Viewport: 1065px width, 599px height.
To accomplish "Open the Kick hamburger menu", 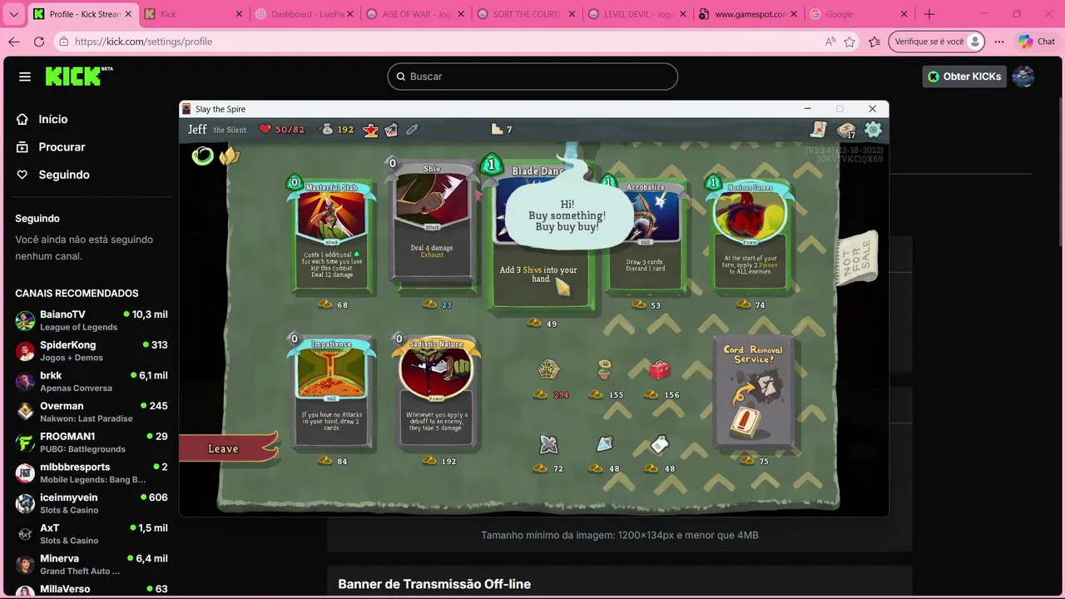I will (x=25, y=77).
